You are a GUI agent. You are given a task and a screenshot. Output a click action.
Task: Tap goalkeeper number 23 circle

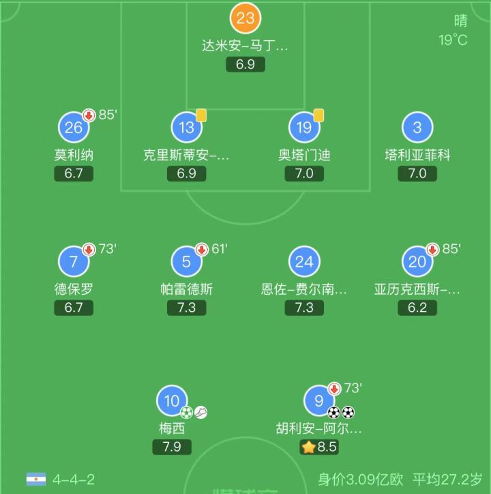click(245, 18)
